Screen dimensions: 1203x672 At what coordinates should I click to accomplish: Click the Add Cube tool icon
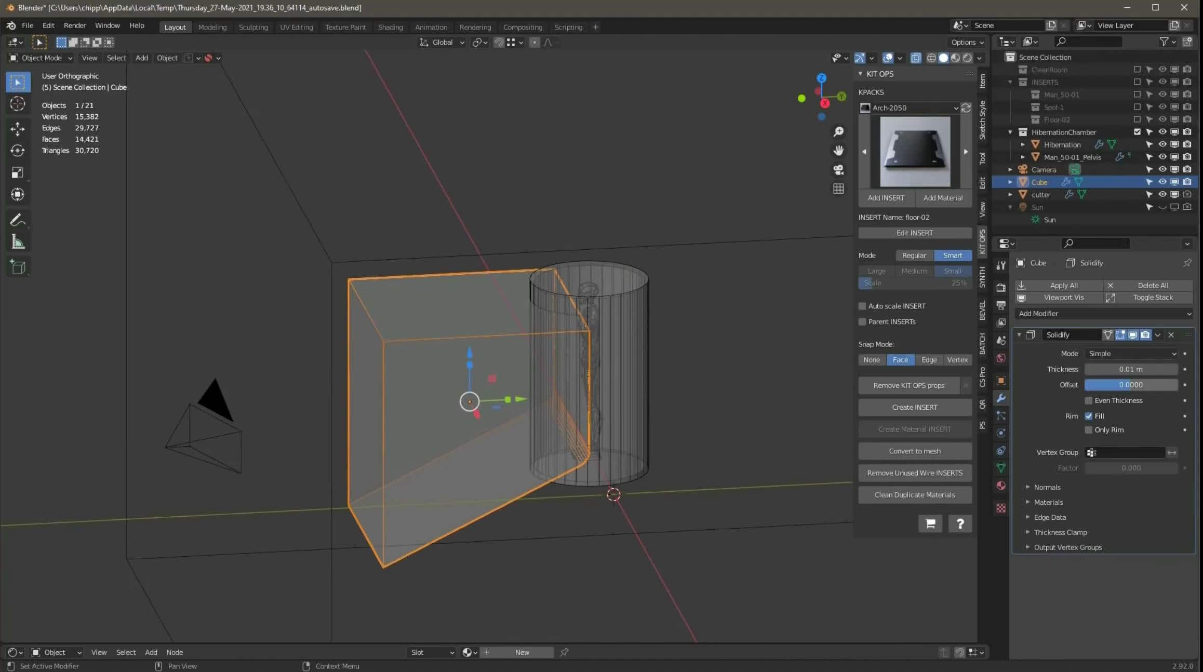pyautogui.click(x=18, y=267)
